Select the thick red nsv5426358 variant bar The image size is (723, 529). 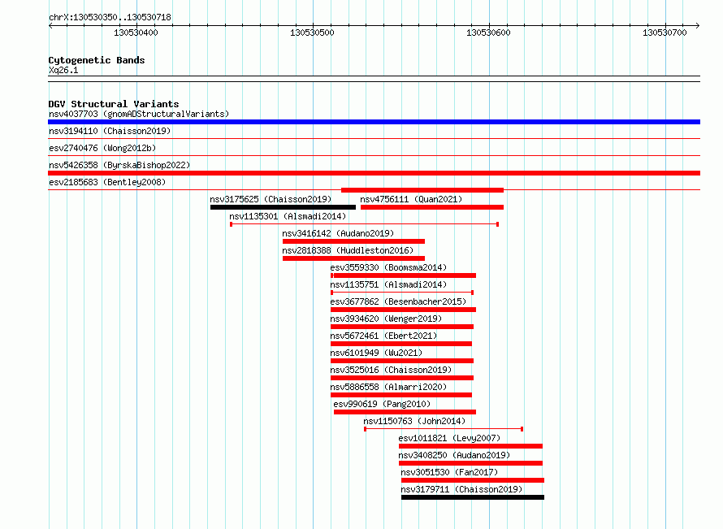[374, 173]
